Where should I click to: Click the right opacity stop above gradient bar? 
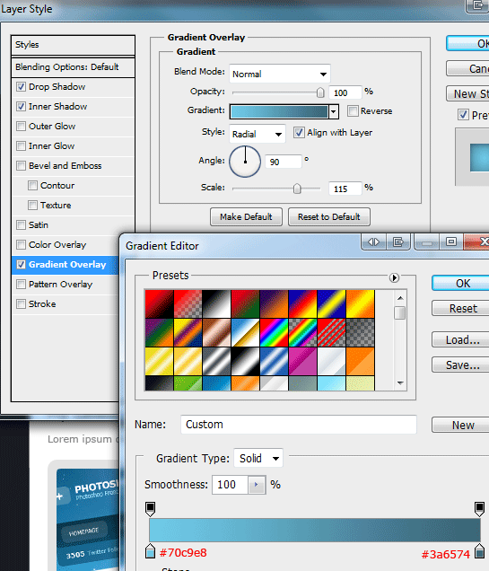(x=479, y=509)
